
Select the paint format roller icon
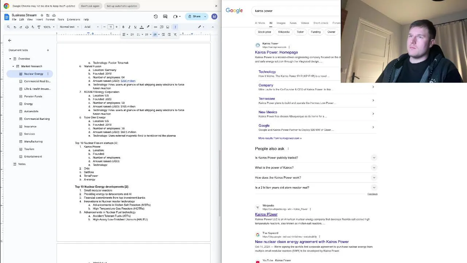[39, 27]
